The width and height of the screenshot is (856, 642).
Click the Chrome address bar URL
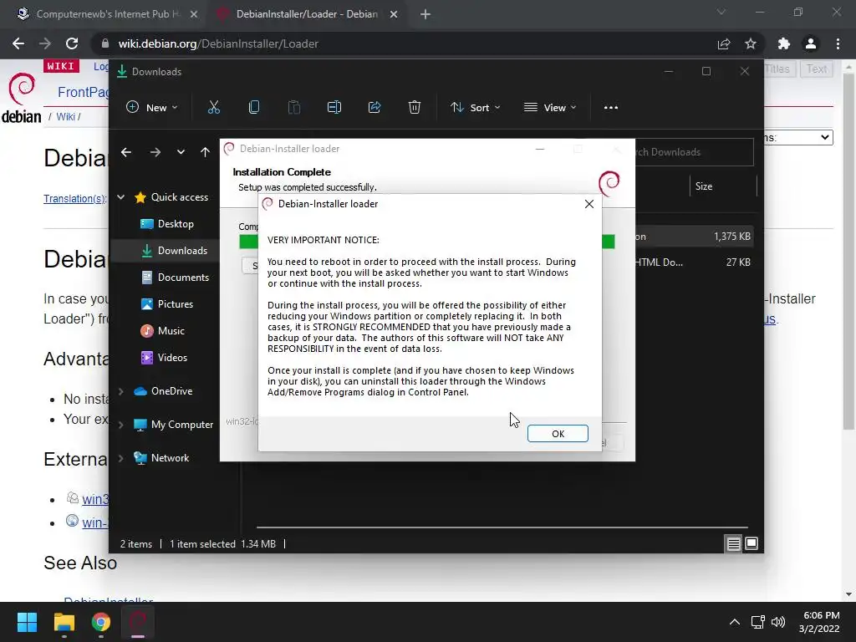point(218,43)
